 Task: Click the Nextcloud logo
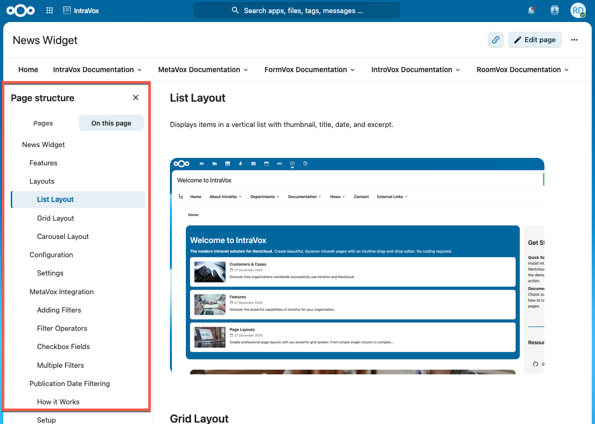pyautogui.click(x=21, y=10)
